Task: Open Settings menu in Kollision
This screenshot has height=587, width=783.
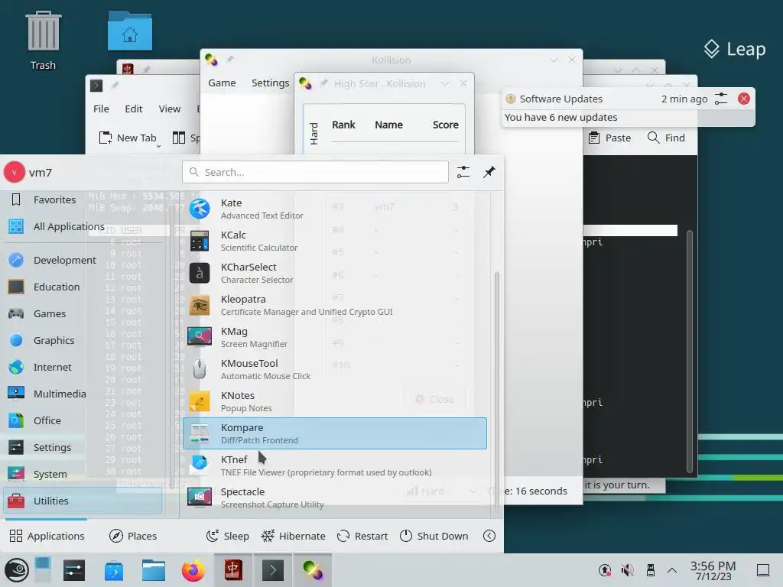Action: click(x=270, y=83)
